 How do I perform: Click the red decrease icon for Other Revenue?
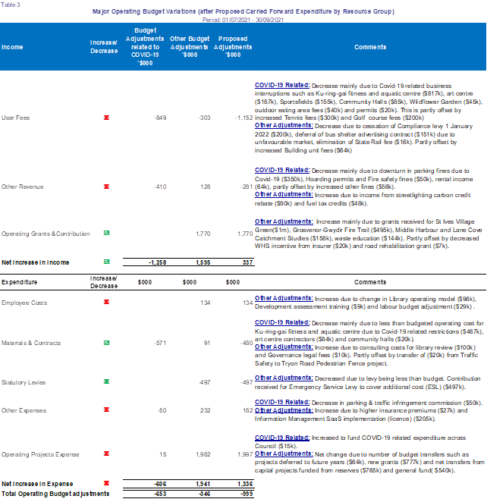107,187
